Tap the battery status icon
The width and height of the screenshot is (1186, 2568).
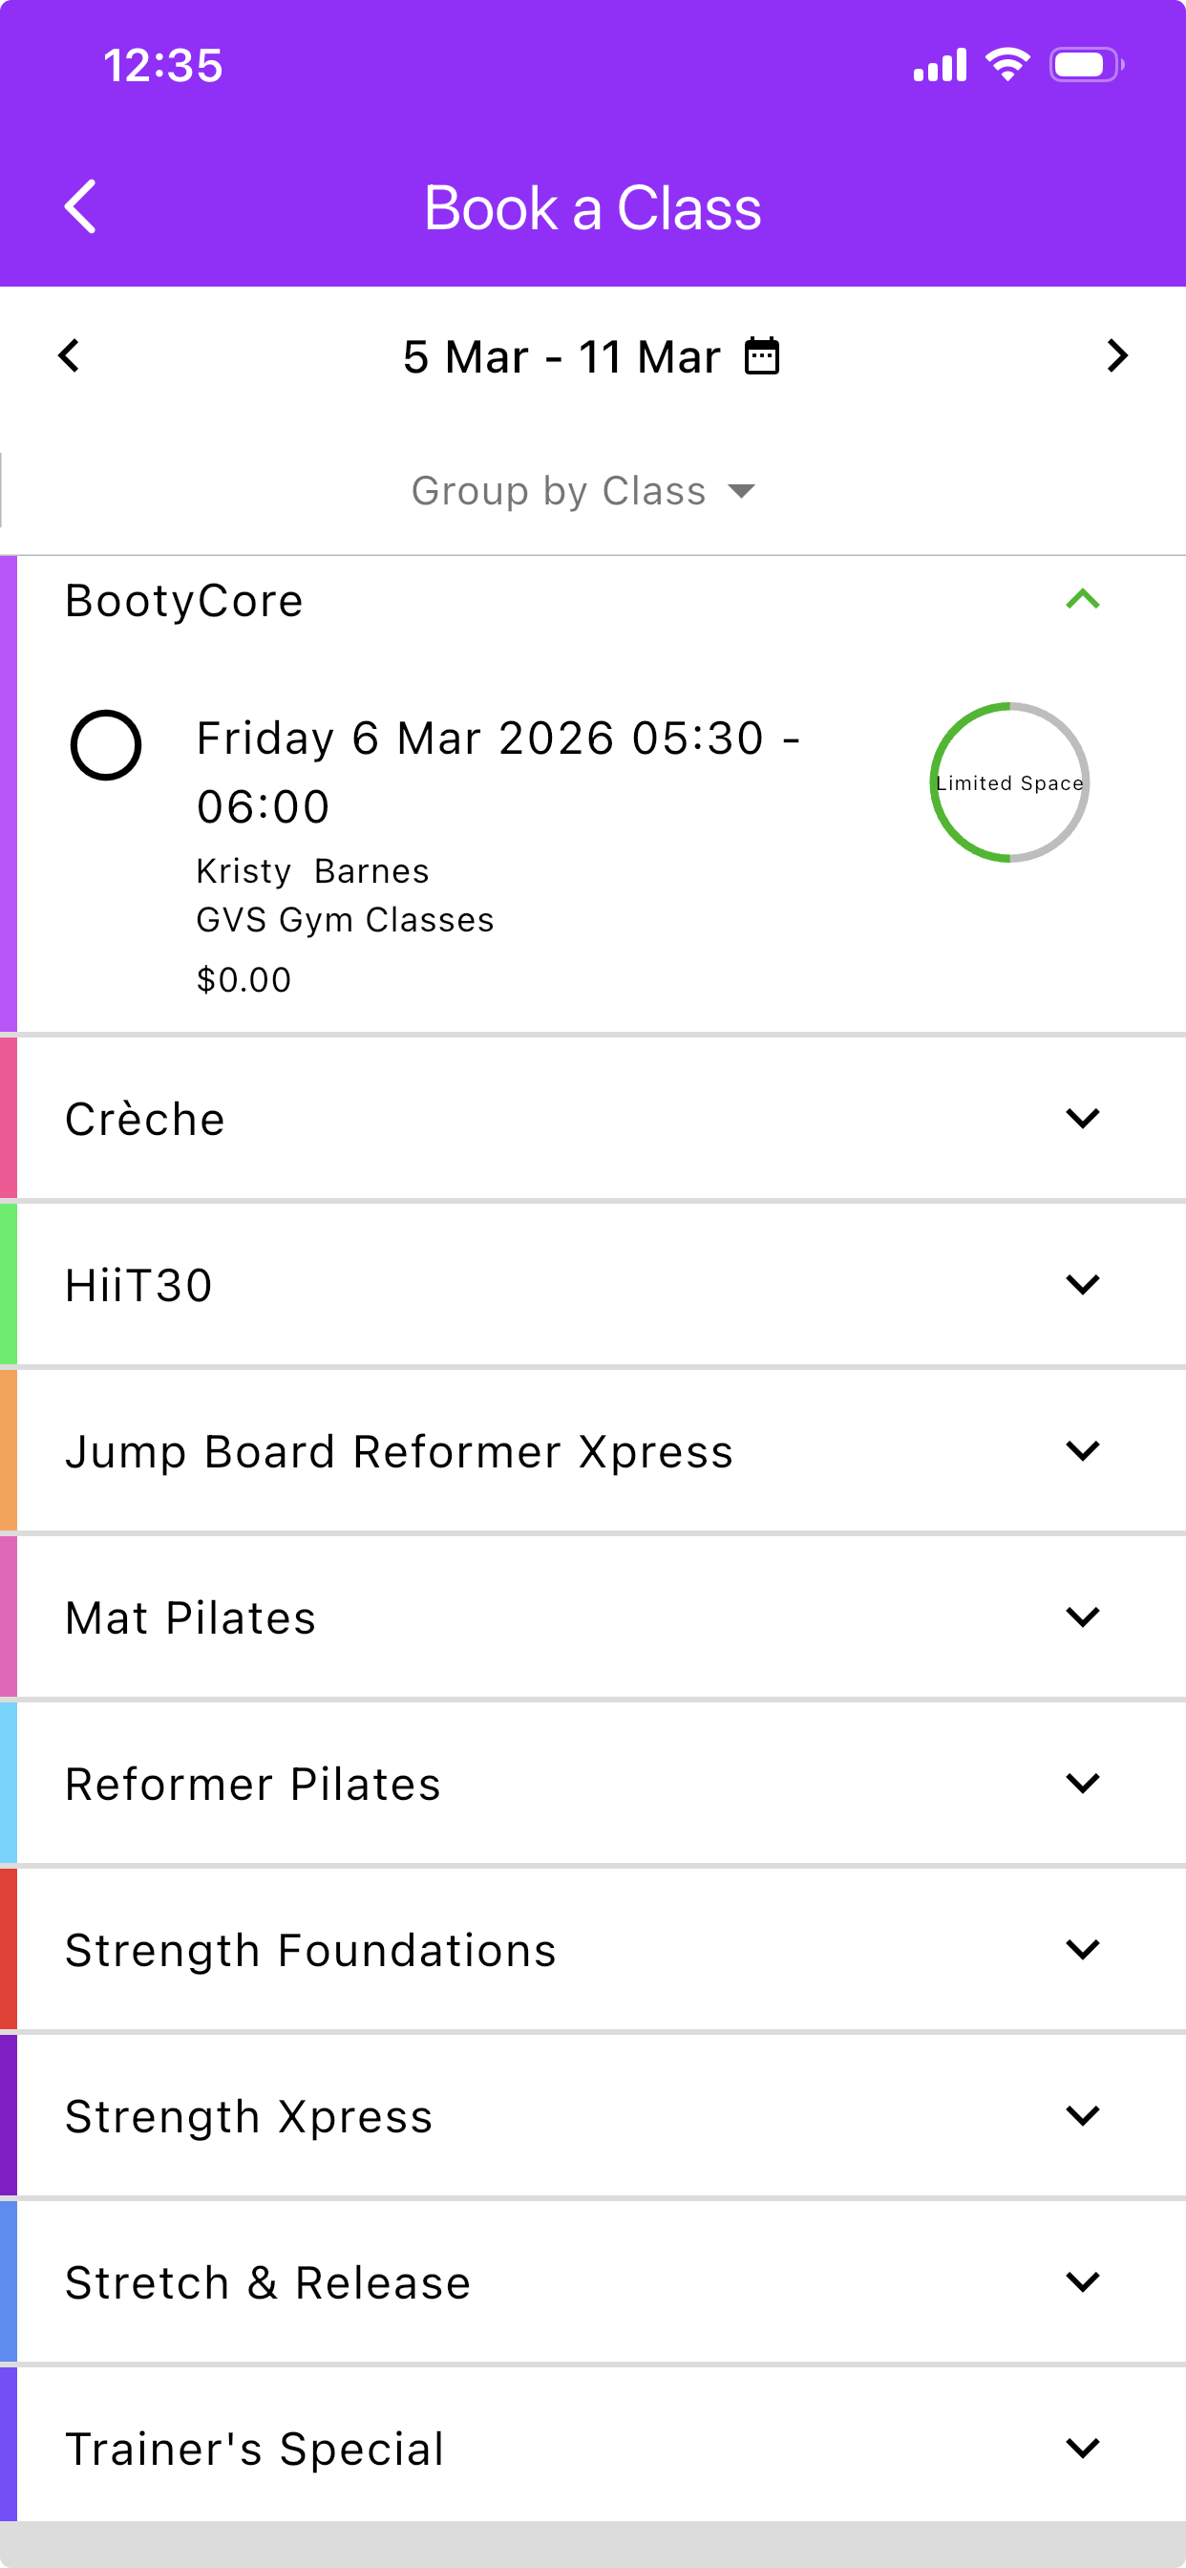[x=1086, y=66]
